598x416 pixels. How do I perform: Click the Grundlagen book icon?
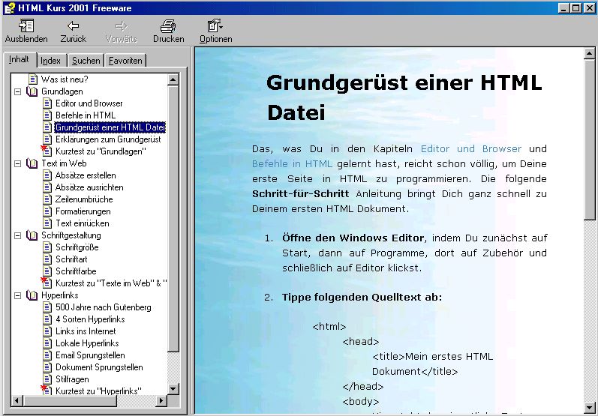click(x=32, y=91)
